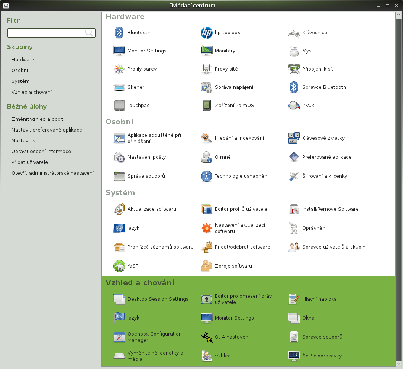Open Technologie usnadnění accessibility
The width and height of the screenshot is (403, 369).
[x=206, y=176]
